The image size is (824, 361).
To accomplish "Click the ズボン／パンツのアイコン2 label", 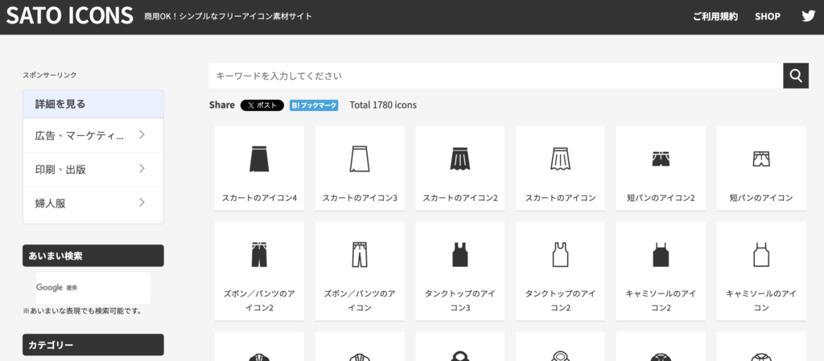I will click(x=259, y=300).
